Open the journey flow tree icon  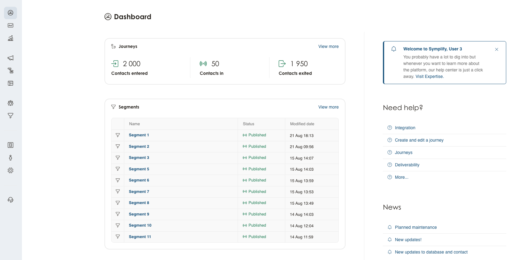11,70
